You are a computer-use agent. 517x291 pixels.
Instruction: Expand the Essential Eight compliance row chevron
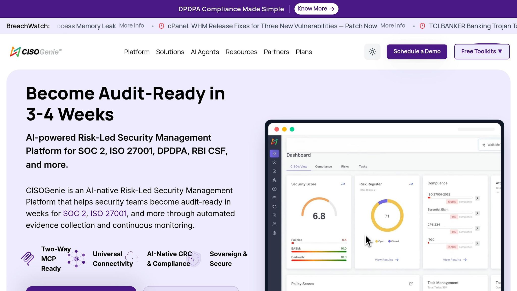pyautogui.click(x=477, y=213)
